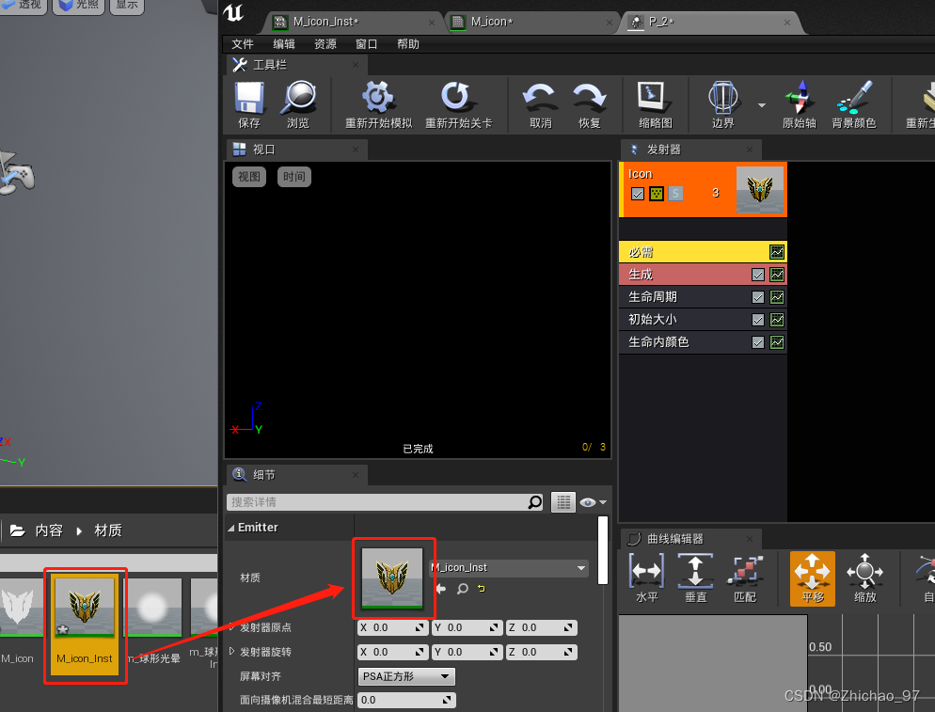This screenshot has height=712, width=935.
Task: Select 垂直 vertical fit in curve editor
Action: click(x=695, y=578)
